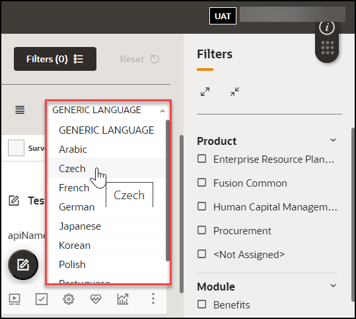
Task: Click the play presentation icon
Action: [x=15, y=298]
